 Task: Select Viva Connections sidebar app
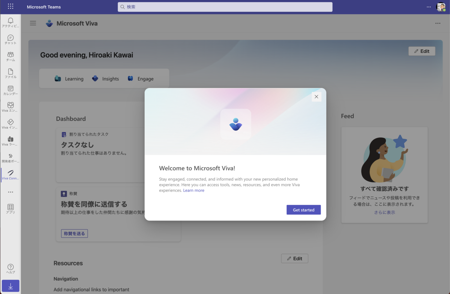(10, 175)
